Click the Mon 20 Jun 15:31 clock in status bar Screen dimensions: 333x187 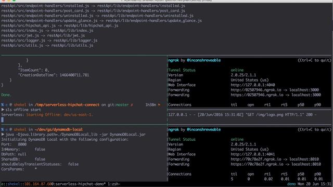tap(314, 184)
